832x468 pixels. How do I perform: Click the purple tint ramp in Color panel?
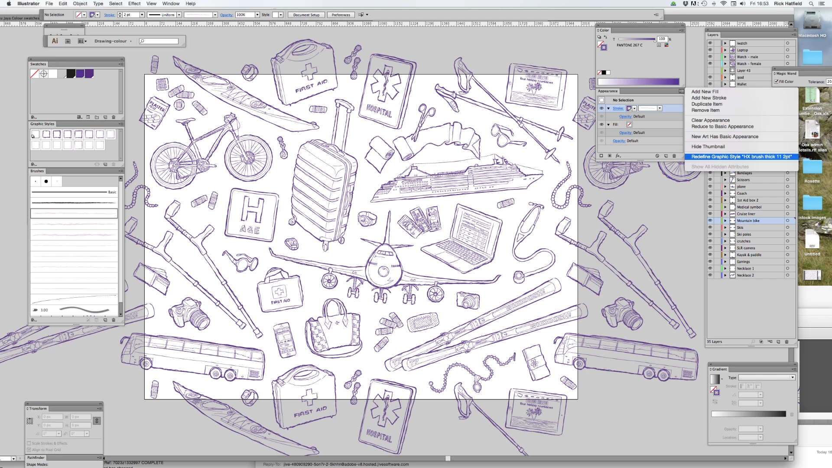click(638, 81)
